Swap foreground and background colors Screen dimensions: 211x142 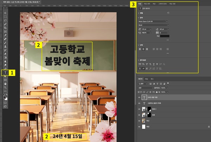[x=7, y=94]
